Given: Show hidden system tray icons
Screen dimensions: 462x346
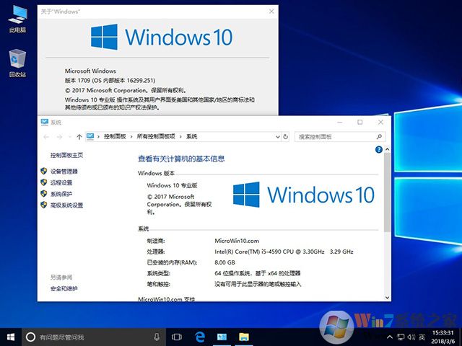Looking at the screenshot, I should [x=389, y=337].
